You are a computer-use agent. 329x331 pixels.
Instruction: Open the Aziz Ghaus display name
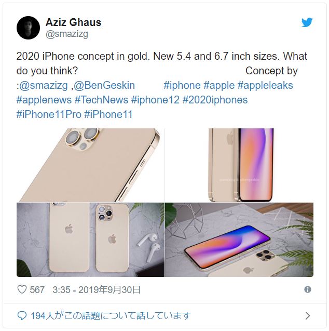73,22
